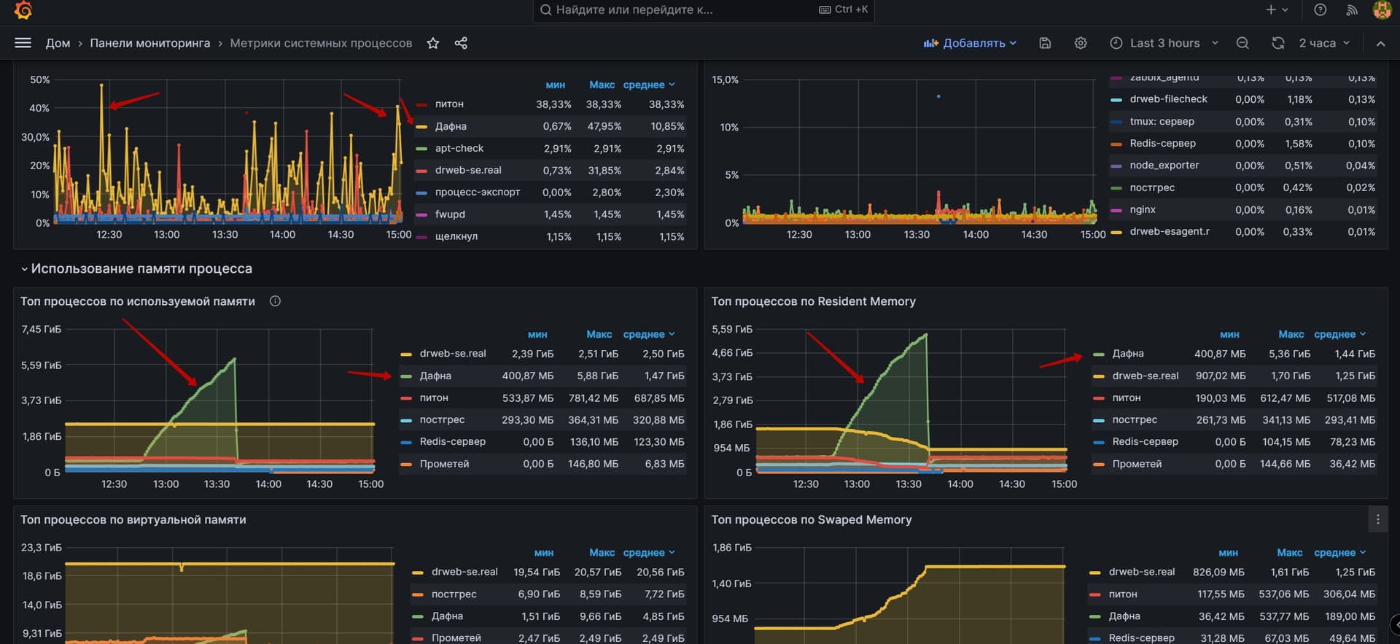The height and width of the screenshot is (644, 1400).
Task: Refresh the dashboard now
Action: pyautogui.click(x=1278, y=43)
